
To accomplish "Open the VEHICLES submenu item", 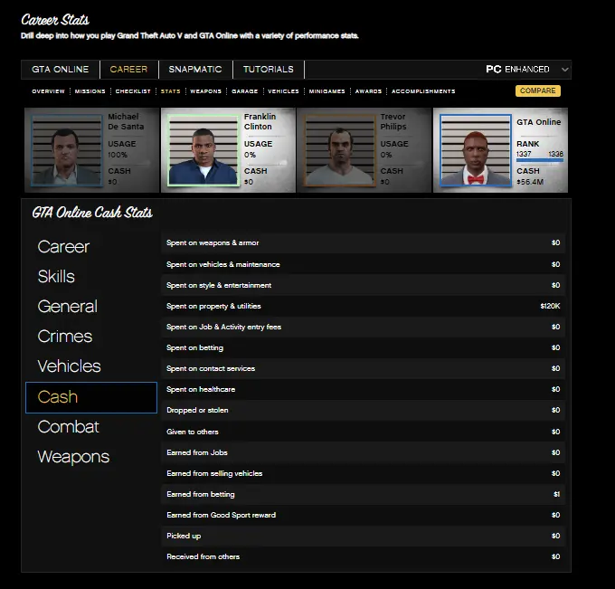I will point(284,91).
